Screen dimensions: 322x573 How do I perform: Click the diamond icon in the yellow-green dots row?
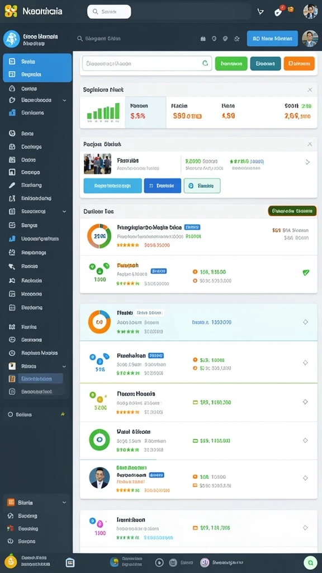click(x=305, y=402)
